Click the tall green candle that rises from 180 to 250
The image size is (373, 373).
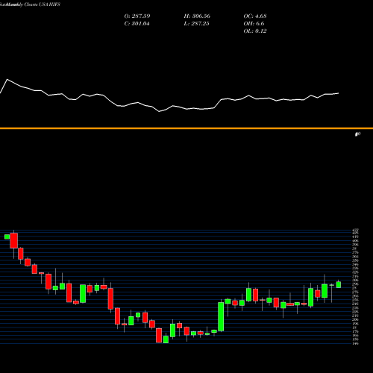tap(221, 316)
